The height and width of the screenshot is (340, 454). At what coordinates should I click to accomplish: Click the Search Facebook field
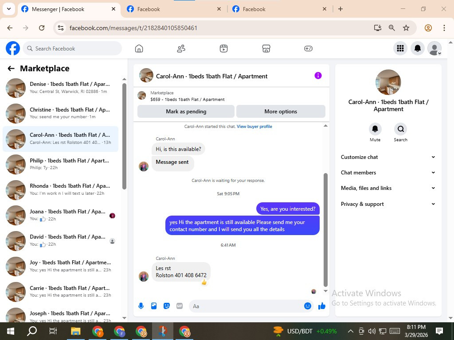tap(72, 48)
